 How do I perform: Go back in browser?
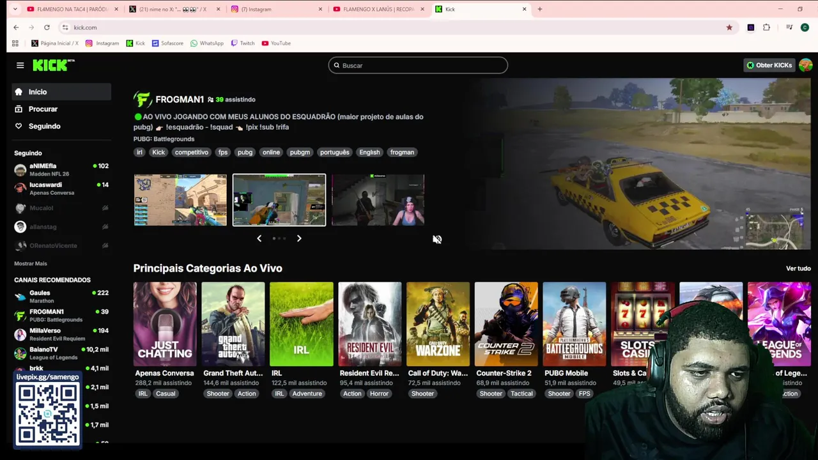[16, 27]
